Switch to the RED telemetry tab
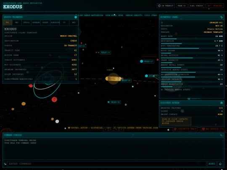This screenshot has height=170, width=227. point(74,22)
